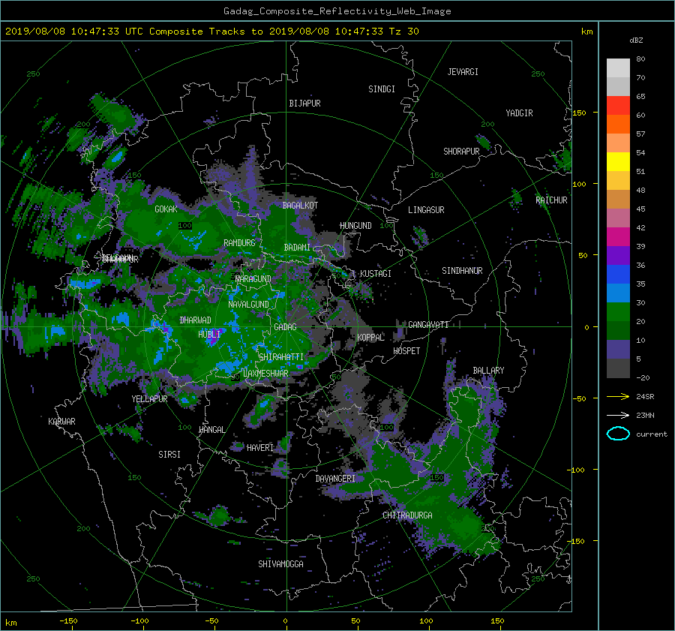Click the light gray 70 dBZ swatch
The width and height of the screenshot is (675, 631).
click(x=618, y=68)
